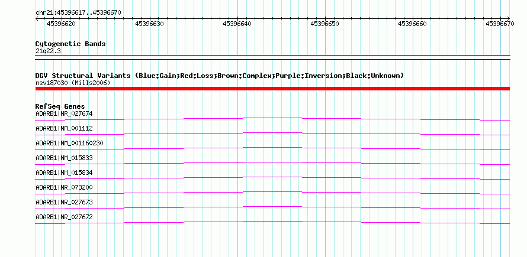Image resolution: width=527 pixels, height=257 pixels.
Task: Select the DGV Structural Variants track title
Action: [x=220, y=76]
